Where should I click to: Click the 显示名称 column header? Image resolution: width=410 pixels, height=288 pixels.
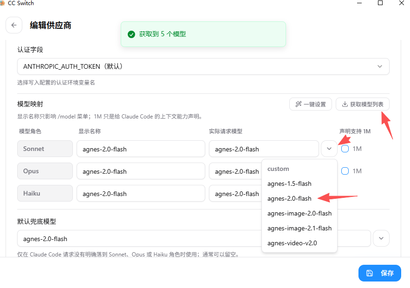point(90,131)
